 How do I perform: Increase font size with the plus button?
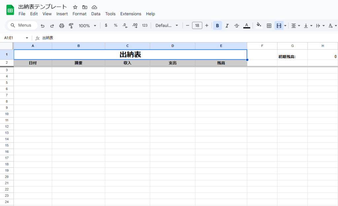click(x=207, y=25)
